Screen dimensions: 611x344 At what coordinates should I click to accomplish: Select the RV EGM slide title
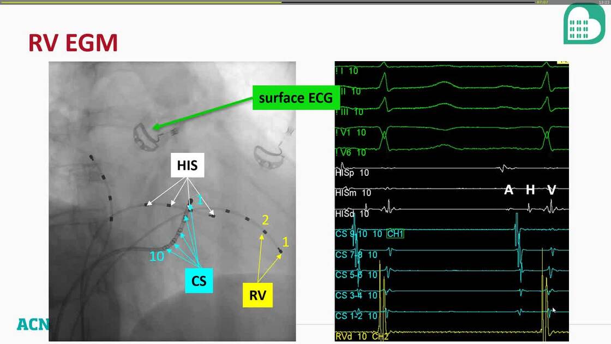click(73, 42)
